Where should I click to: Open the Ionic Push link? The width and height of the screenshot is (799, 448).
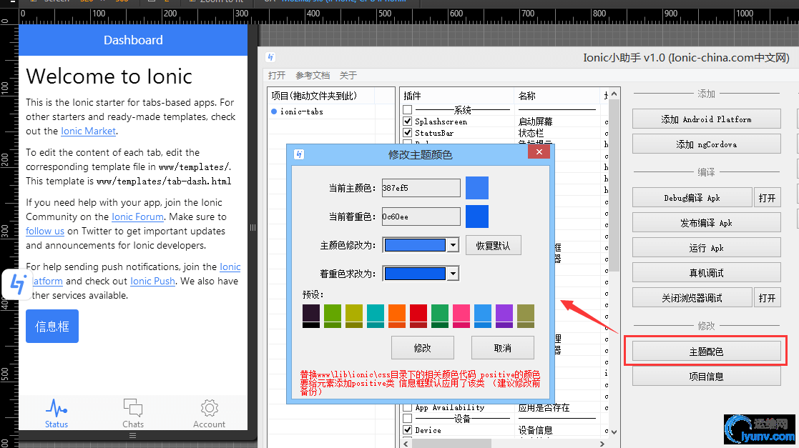coord(153,281)
